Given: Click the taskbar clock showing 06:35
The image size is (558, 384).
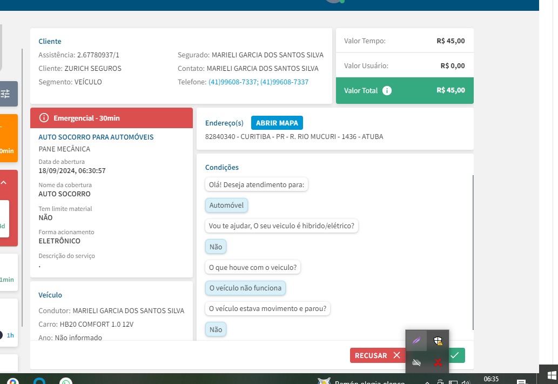Looking at the screenshot, I should 491,379.
